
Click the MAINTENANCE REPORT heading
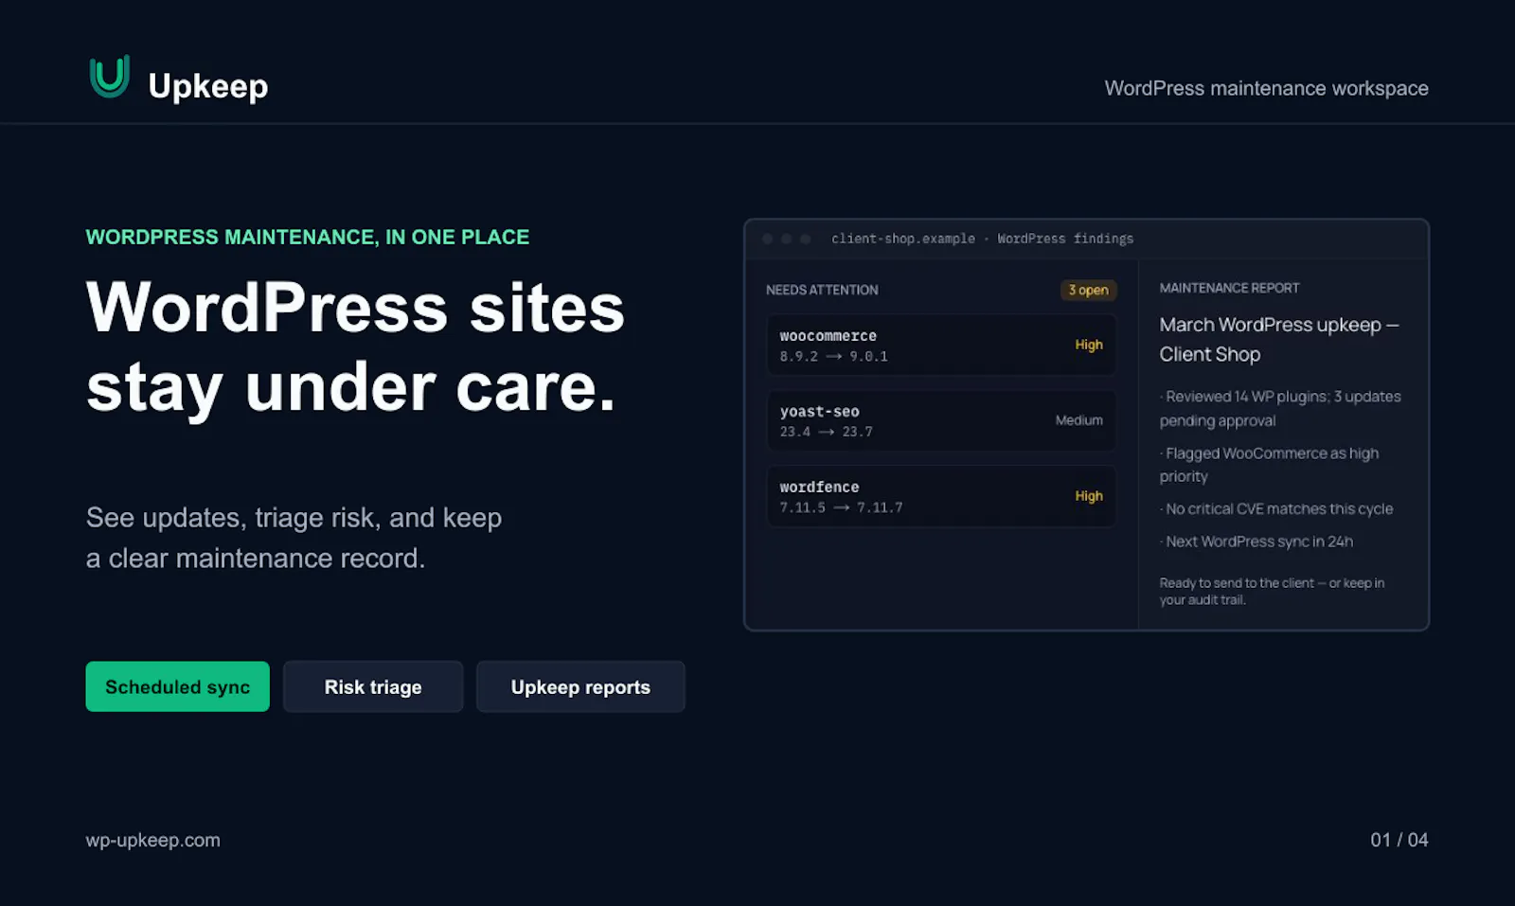pyautogui.click(x=1229, y=288)
